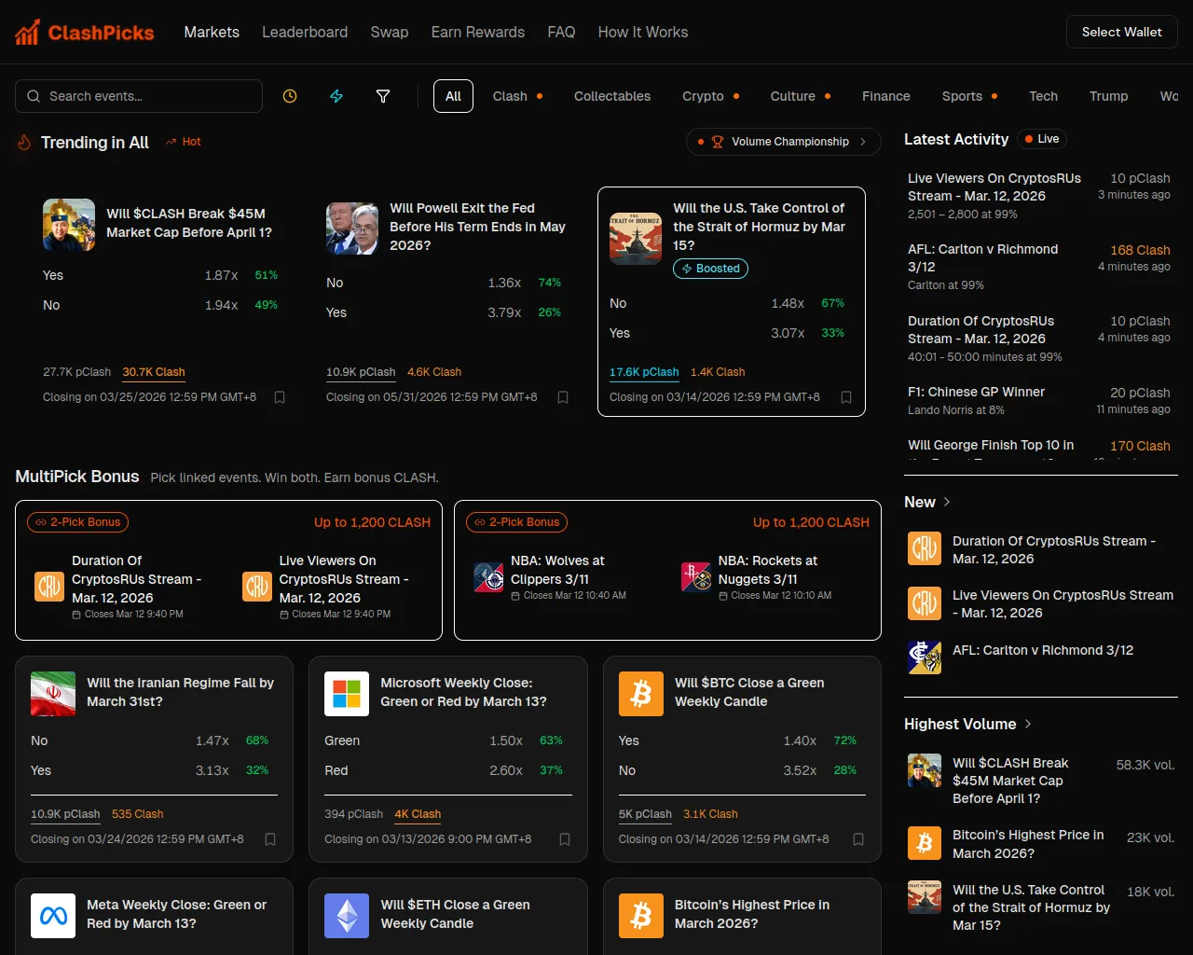Open the FAQ page

point(561,32)
